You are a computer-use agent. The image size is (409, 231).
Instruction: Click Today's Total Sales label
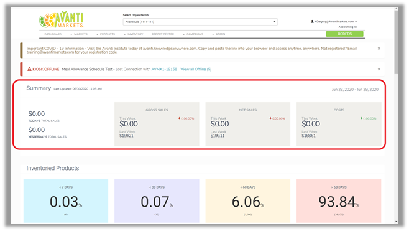point(44,121)
